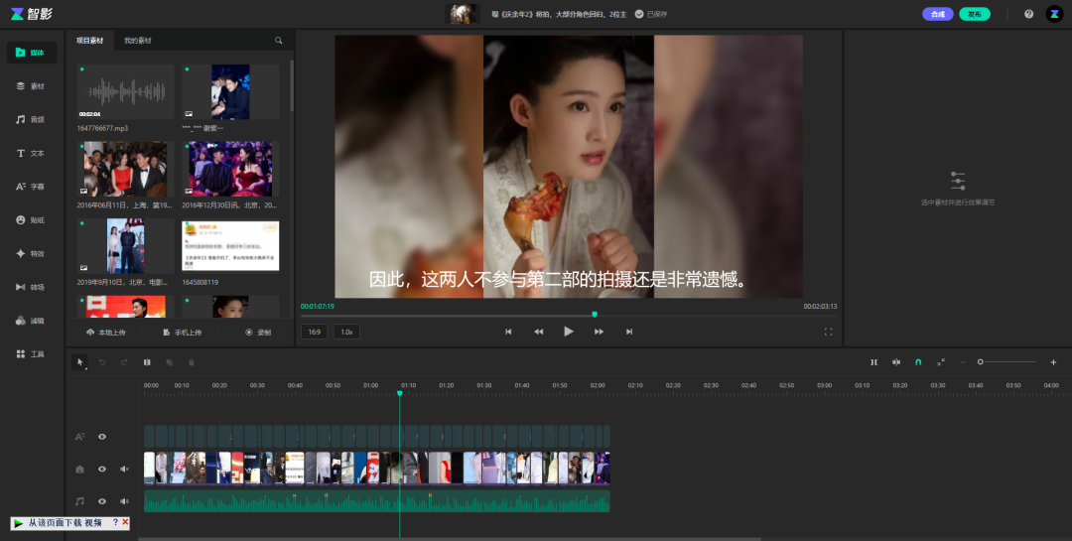Enter fullscreen preview mode
This screenshot has height=541, width=1072.
pos(828,332)
